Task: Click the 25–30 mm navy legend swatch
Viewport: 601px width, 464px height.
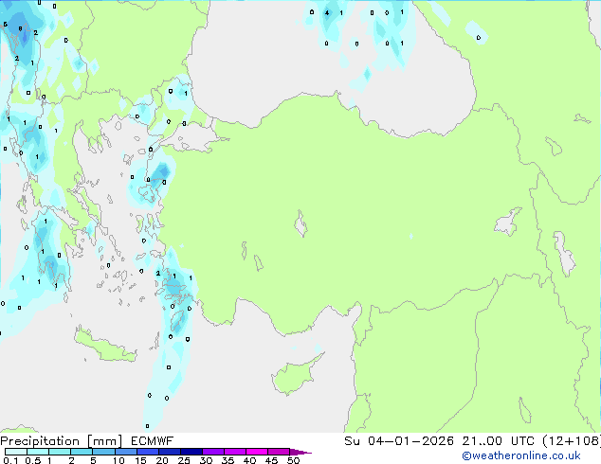Action: (191, 452)
